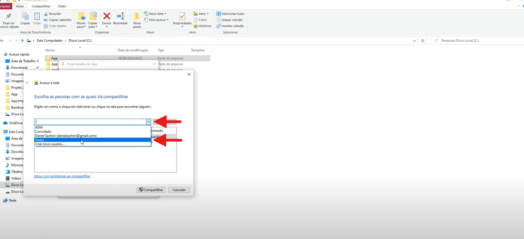Click the refresh icon beside address bar
Image resolution: width=524 pixels, height=239 pixels.
[x=423, y=41]
